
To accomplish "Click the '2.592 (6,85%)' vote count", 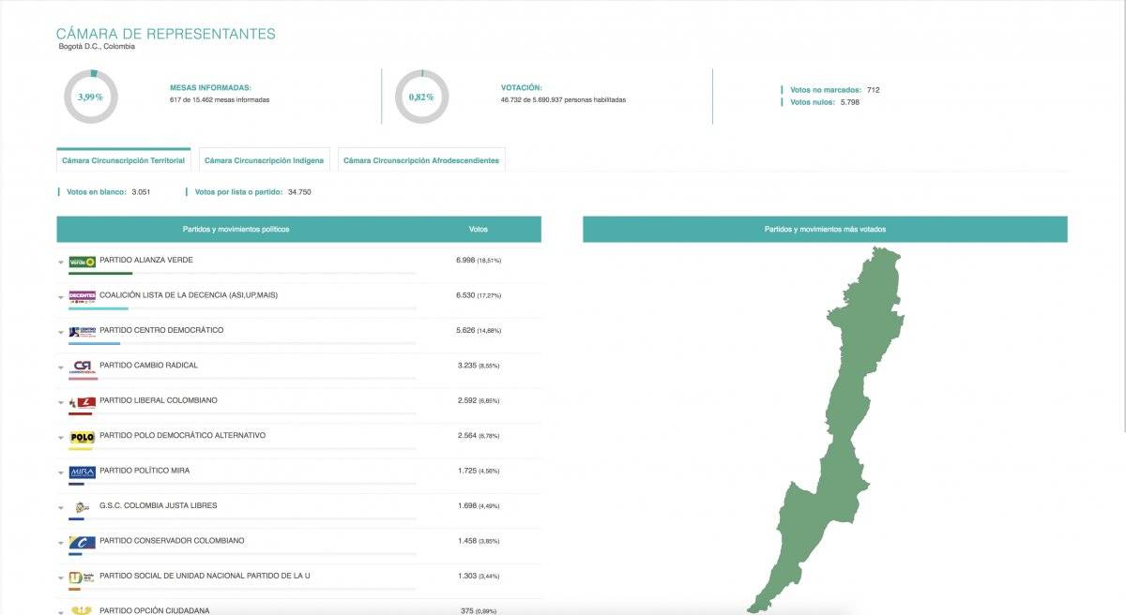I will click(479, 400).
